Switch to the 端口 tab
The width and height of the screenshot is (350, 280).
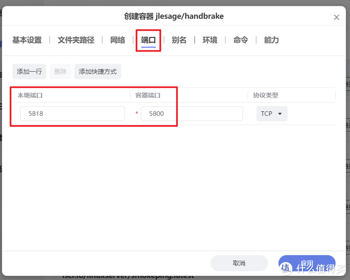pos(149,40)
